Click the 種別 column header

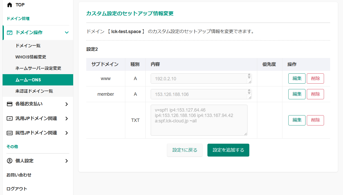(x=135, y=64)
